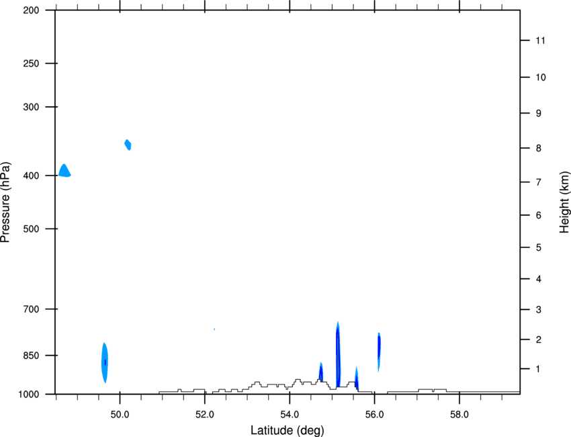571x437 pixels.
Task: Select pressure tick label 200
Action: tap(31, 10)
